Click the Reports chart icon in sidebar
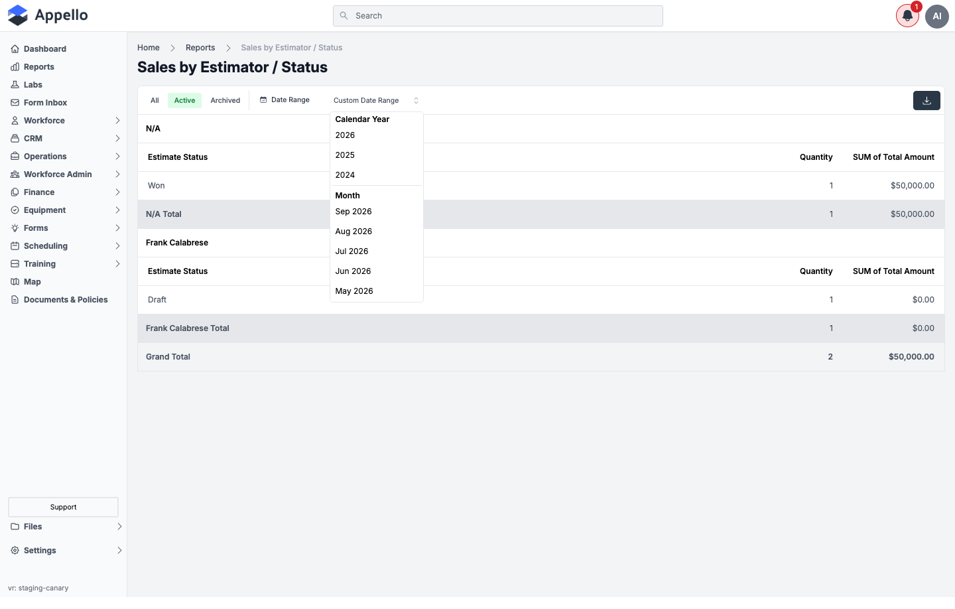The image size is (955, 609). click(x=15, y=67)
